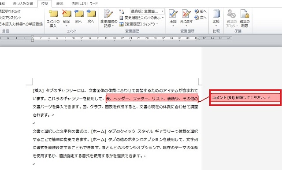
Task: Expand the 変更履歴とコメントの表示 dropdown arrow
Action: tap(163, 18)
